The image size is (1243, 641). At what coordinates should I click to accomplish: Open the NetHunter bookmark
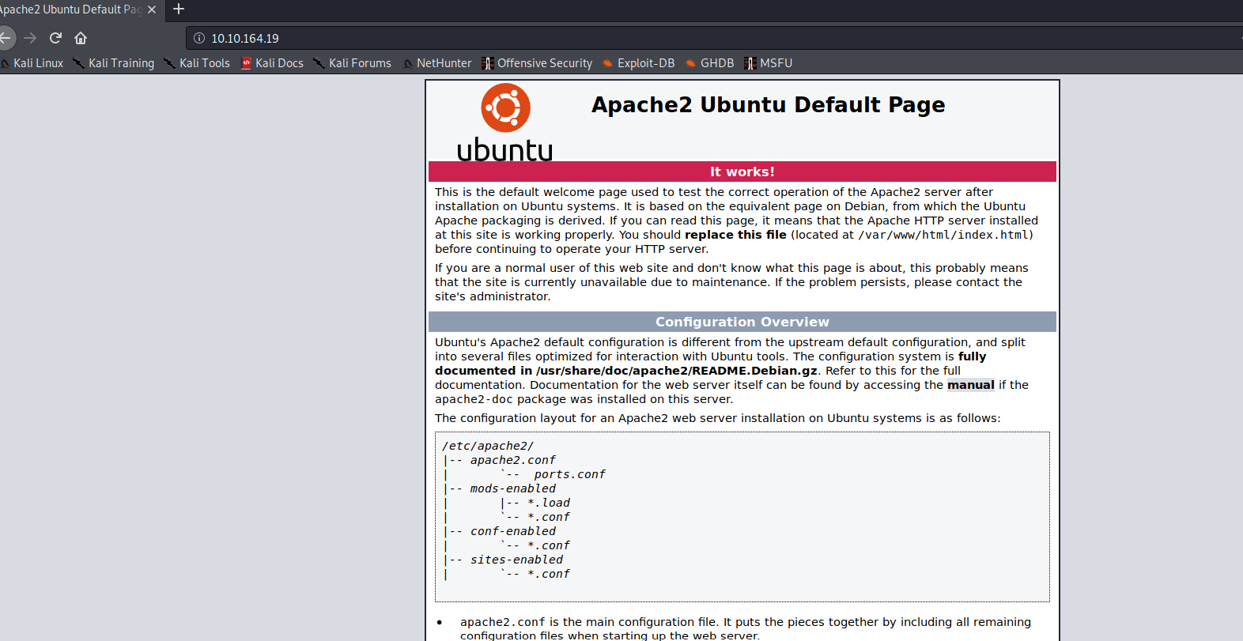click(x=436, y=63)
